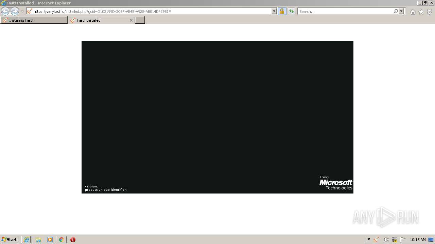Click the 'product unique identifier:' text
This screenshot has height=244, width=435.
[106, 190]
